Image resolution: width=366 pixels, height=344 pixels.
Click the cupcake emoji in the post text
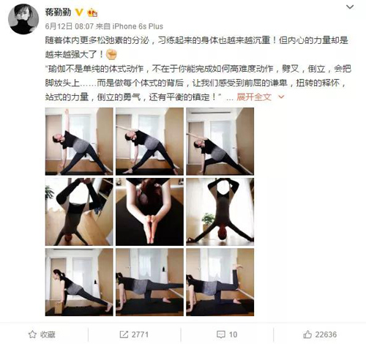[x=111, y=54]
